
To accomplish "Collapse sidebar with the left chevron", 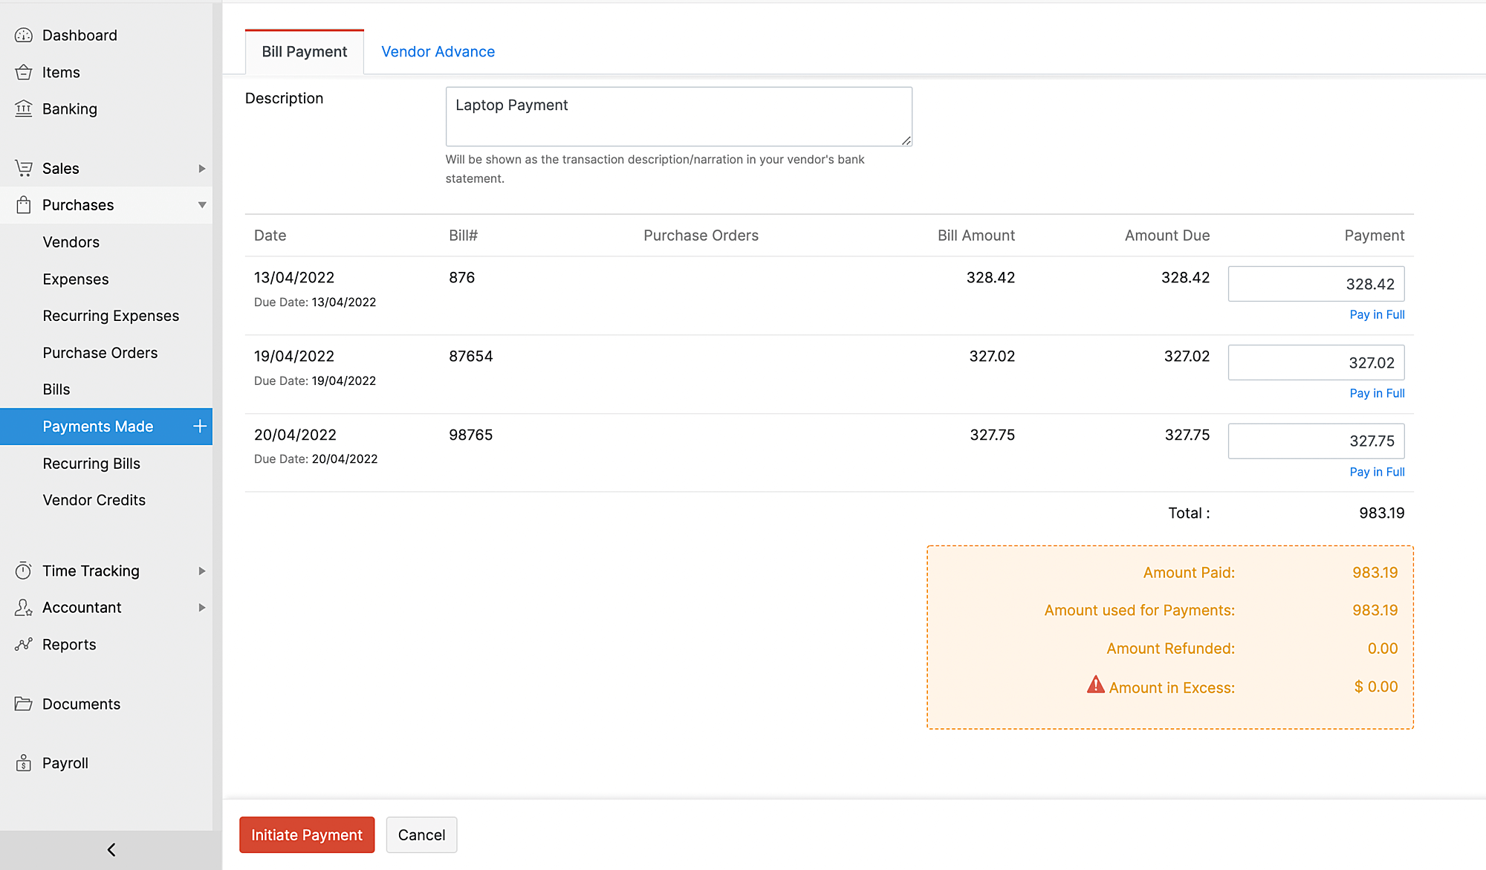I will pyautogui.click(x=111, y=850).
